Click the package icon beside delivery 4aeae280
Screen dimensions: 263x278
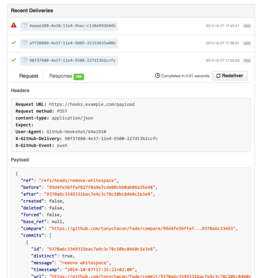tap(24, 26)
